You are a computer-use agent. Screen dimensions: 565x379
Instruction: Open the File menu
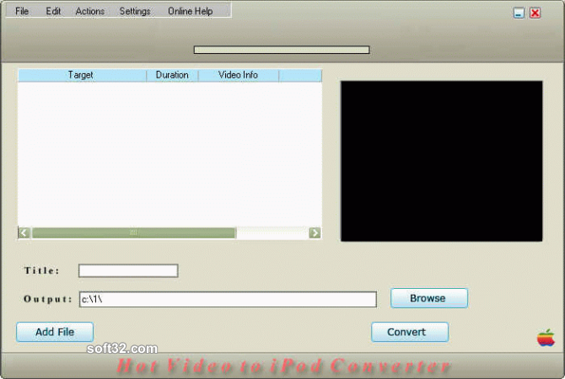pos(22,11)
